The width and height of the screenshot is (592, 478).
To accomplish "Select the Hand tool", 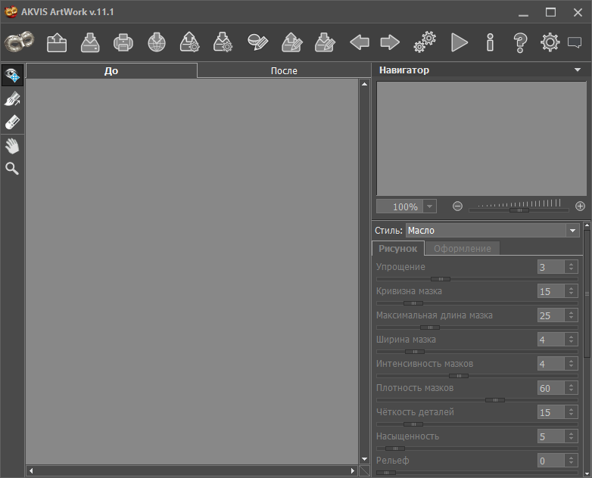I will [x=12, y=146].
